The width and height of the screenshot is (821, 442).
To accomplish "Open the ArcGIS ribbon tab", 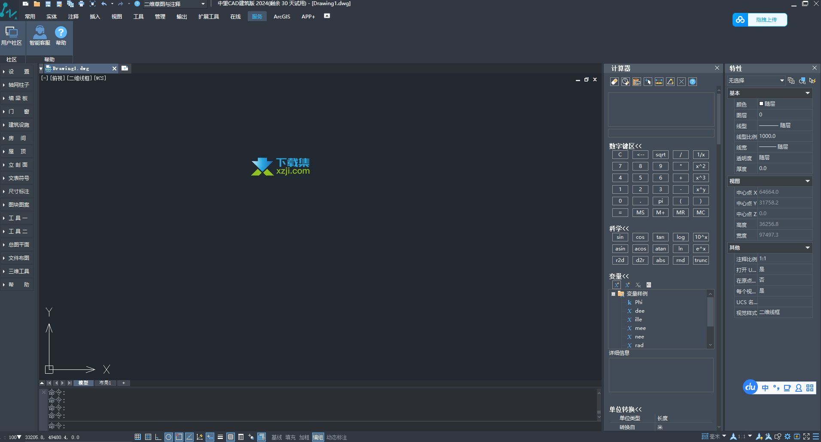I will (x=282, y=17).
